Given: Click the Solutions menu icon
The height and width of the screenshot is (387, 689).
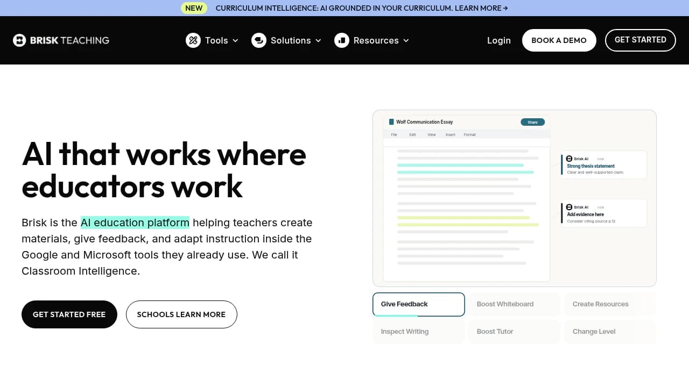Looking at the screenshot, I should click(259, 40).
